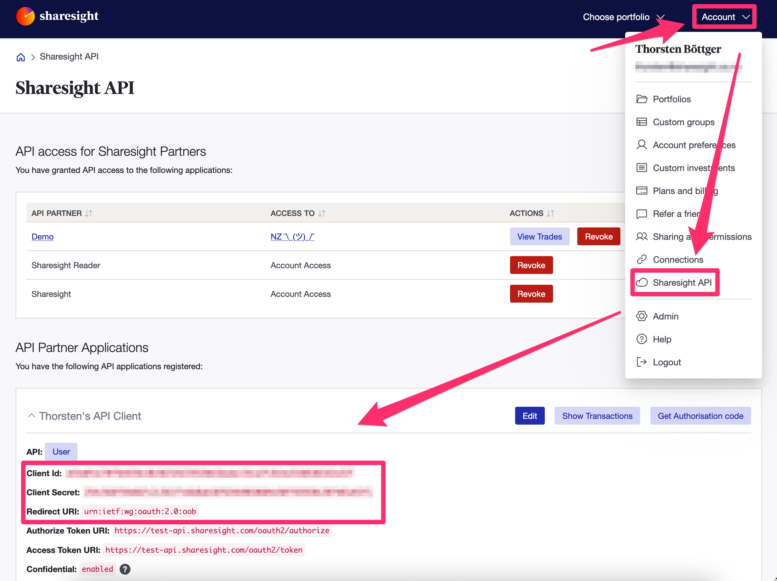This screenshot has height=581, width=777.
Task: Revoke access in the Sharesight row
Action: (531, 294)
